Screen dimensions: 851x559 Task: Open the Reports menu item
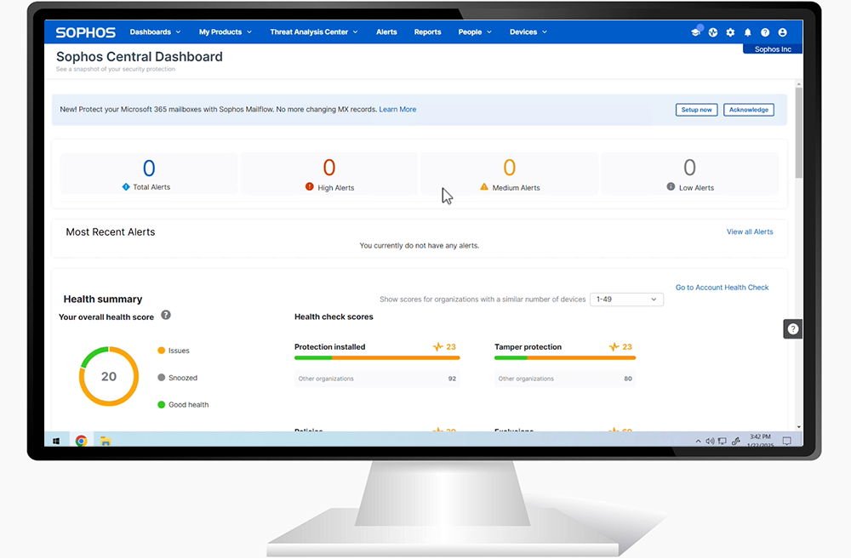point(427,32)
